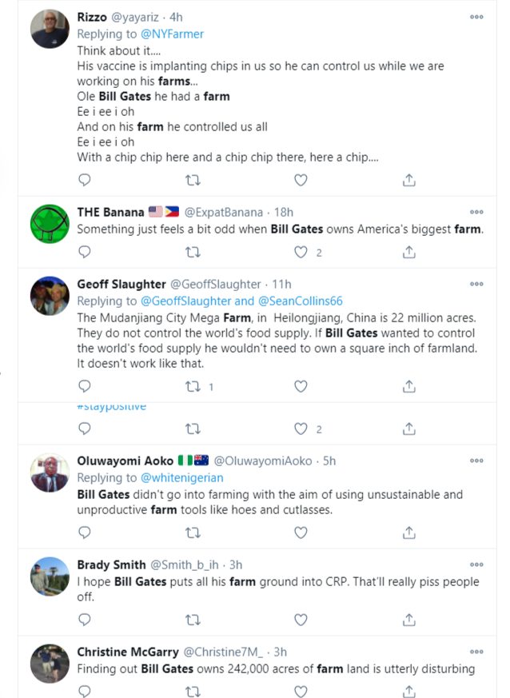Share Oluwayomi Aoko's farm tools tweet

click(x=408, y=532)
